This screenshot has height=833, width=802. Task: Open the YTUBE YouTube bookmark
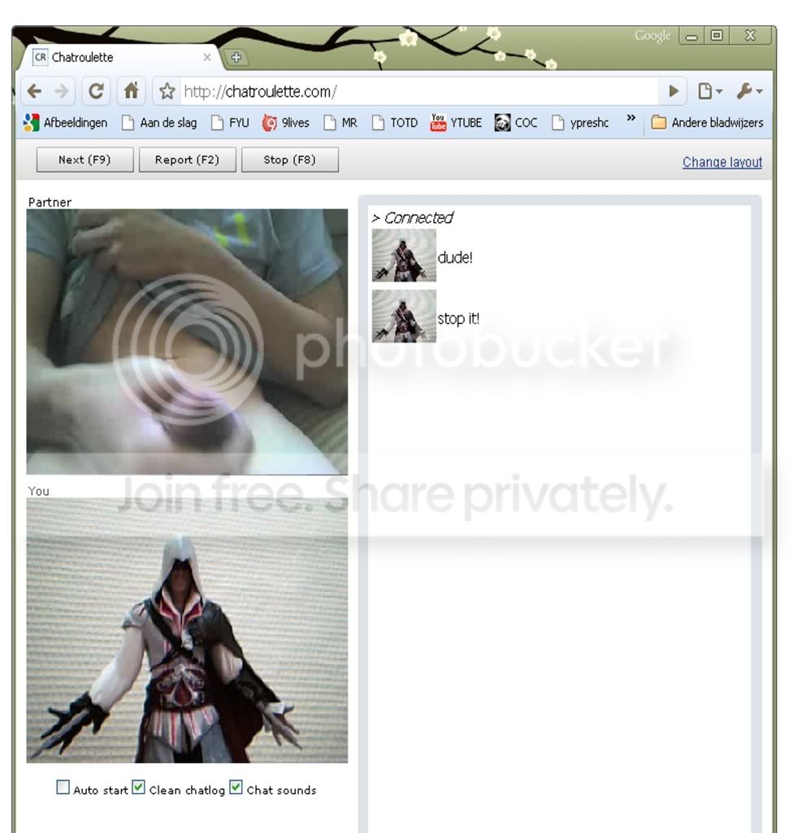(x=456, y=123)
